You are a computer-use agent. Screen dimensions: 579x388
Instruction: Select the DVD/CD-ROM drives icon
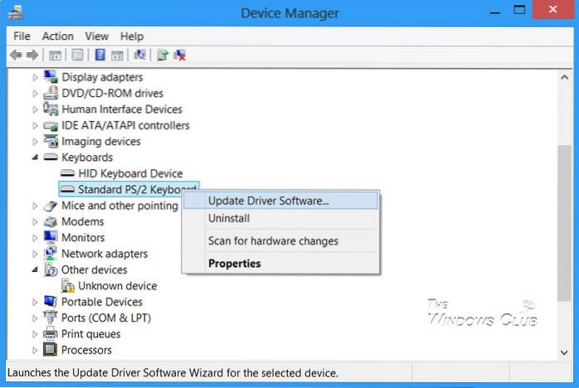51,93
